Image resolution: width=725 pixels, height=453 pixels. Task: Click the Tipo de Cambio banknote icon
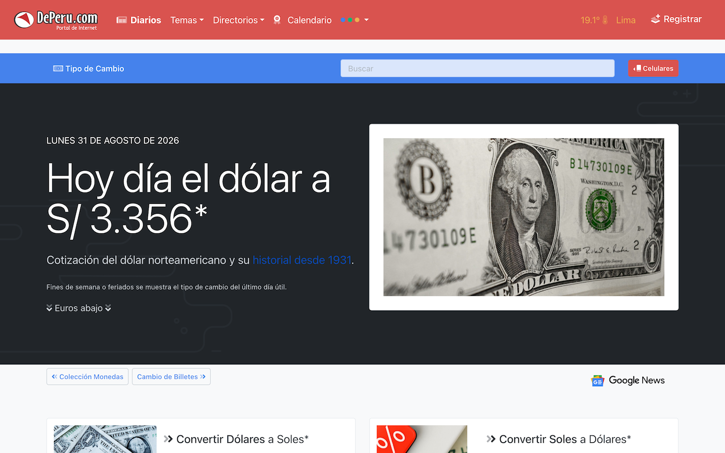tap(58, 69)
